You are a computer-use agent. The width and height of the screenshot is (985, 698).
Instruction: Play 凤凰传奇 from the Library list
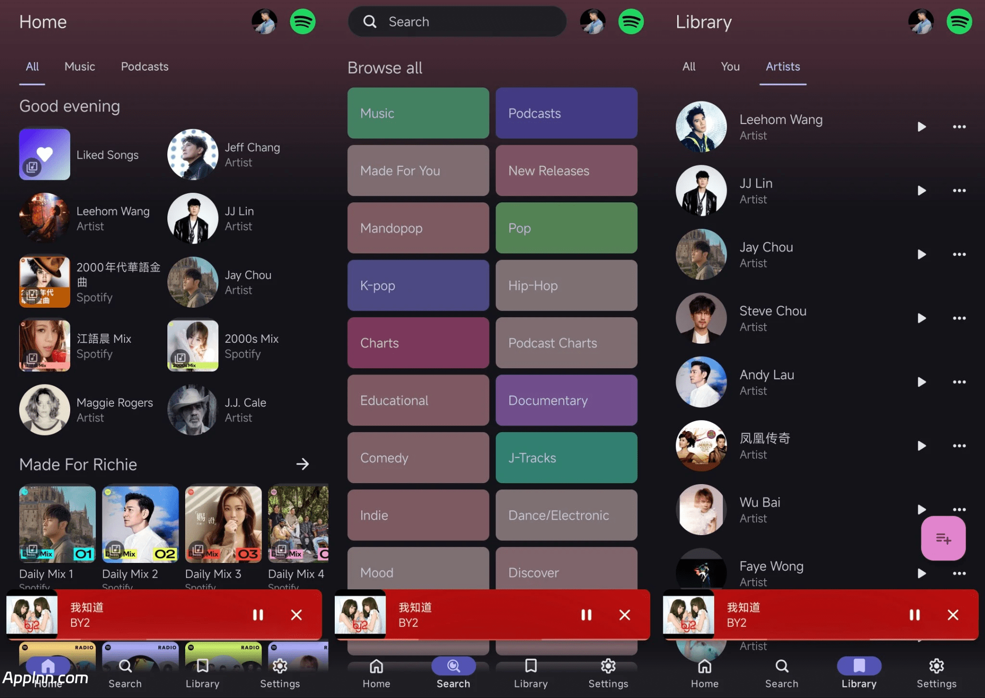922,446
